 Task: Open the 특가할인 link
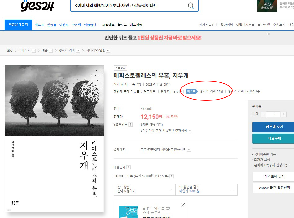coord(264,25)
